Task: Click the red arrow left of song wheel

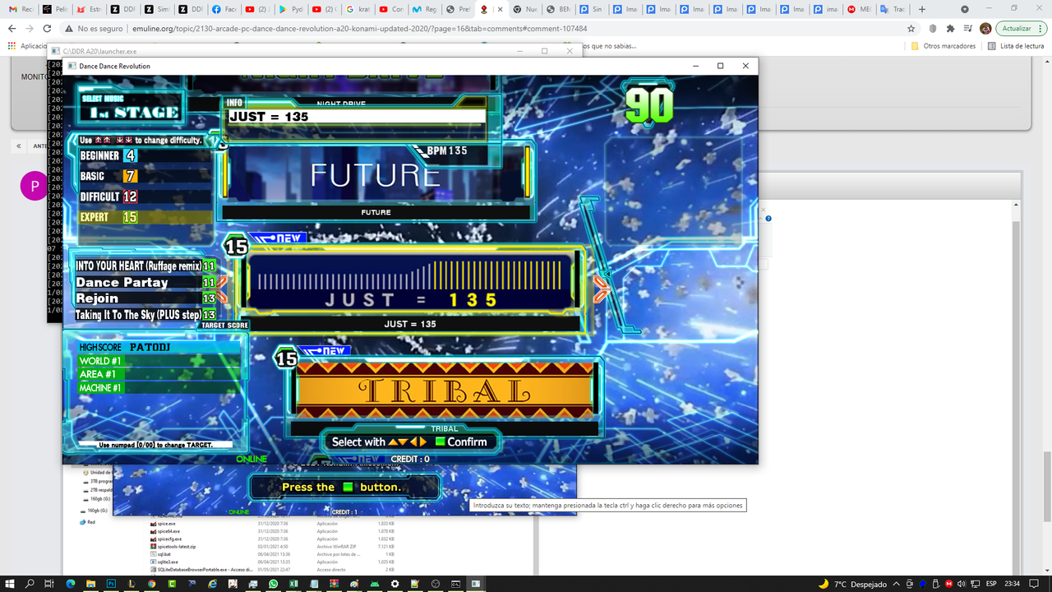Action: pos(222,288)
